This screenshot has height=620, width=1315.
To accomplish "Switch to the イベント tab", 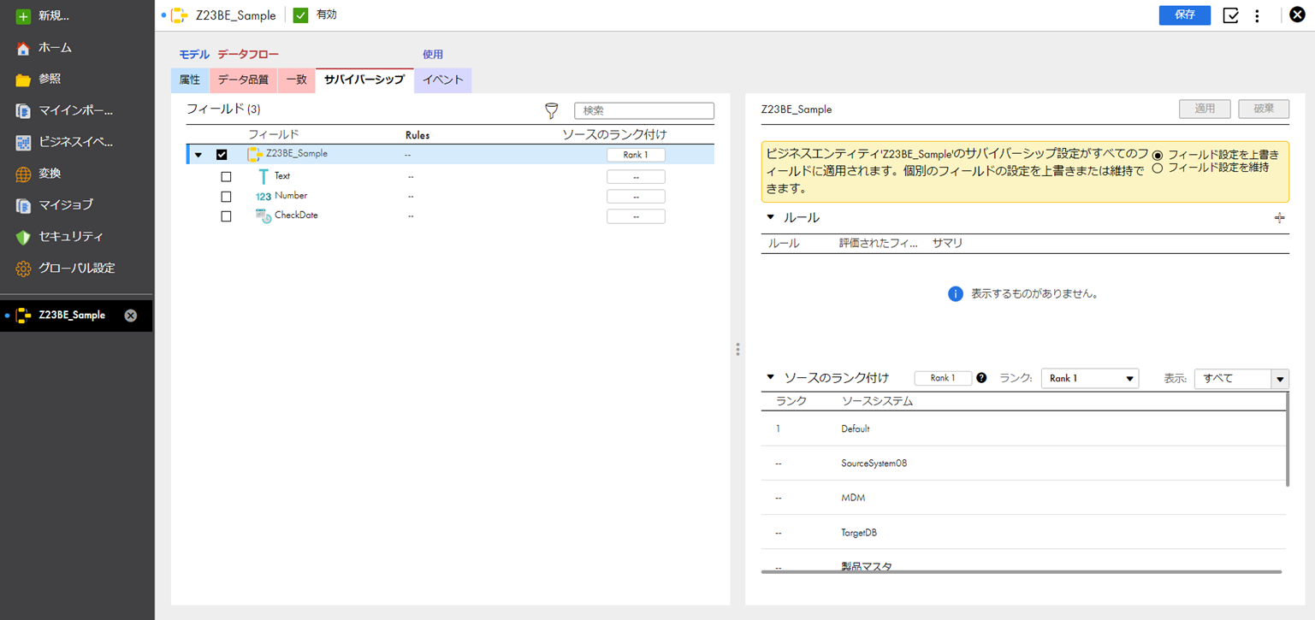I will [x=443, y=80].
